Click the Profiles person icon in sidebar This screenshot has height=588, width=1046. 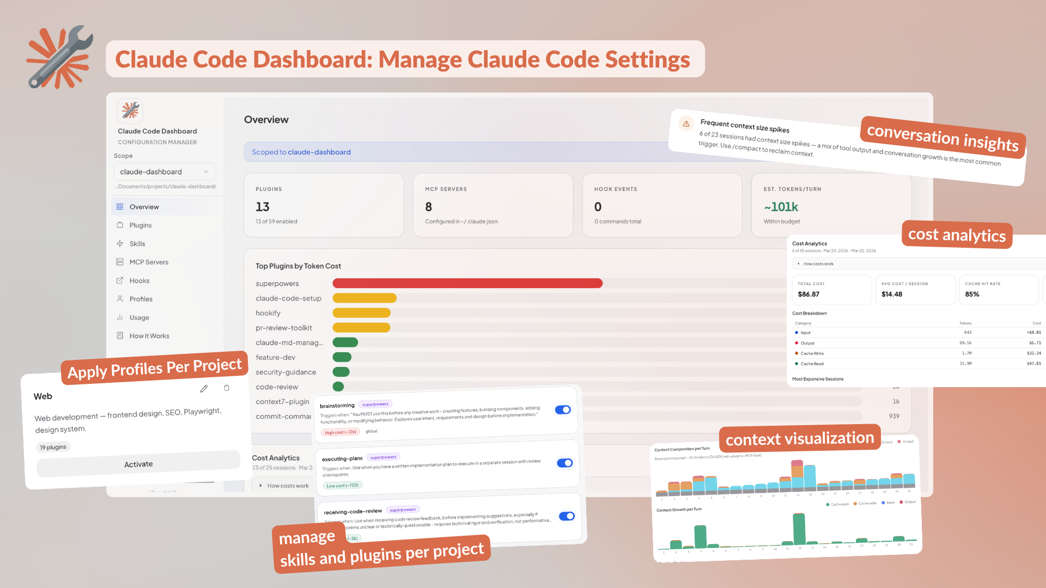click(120, 299)
